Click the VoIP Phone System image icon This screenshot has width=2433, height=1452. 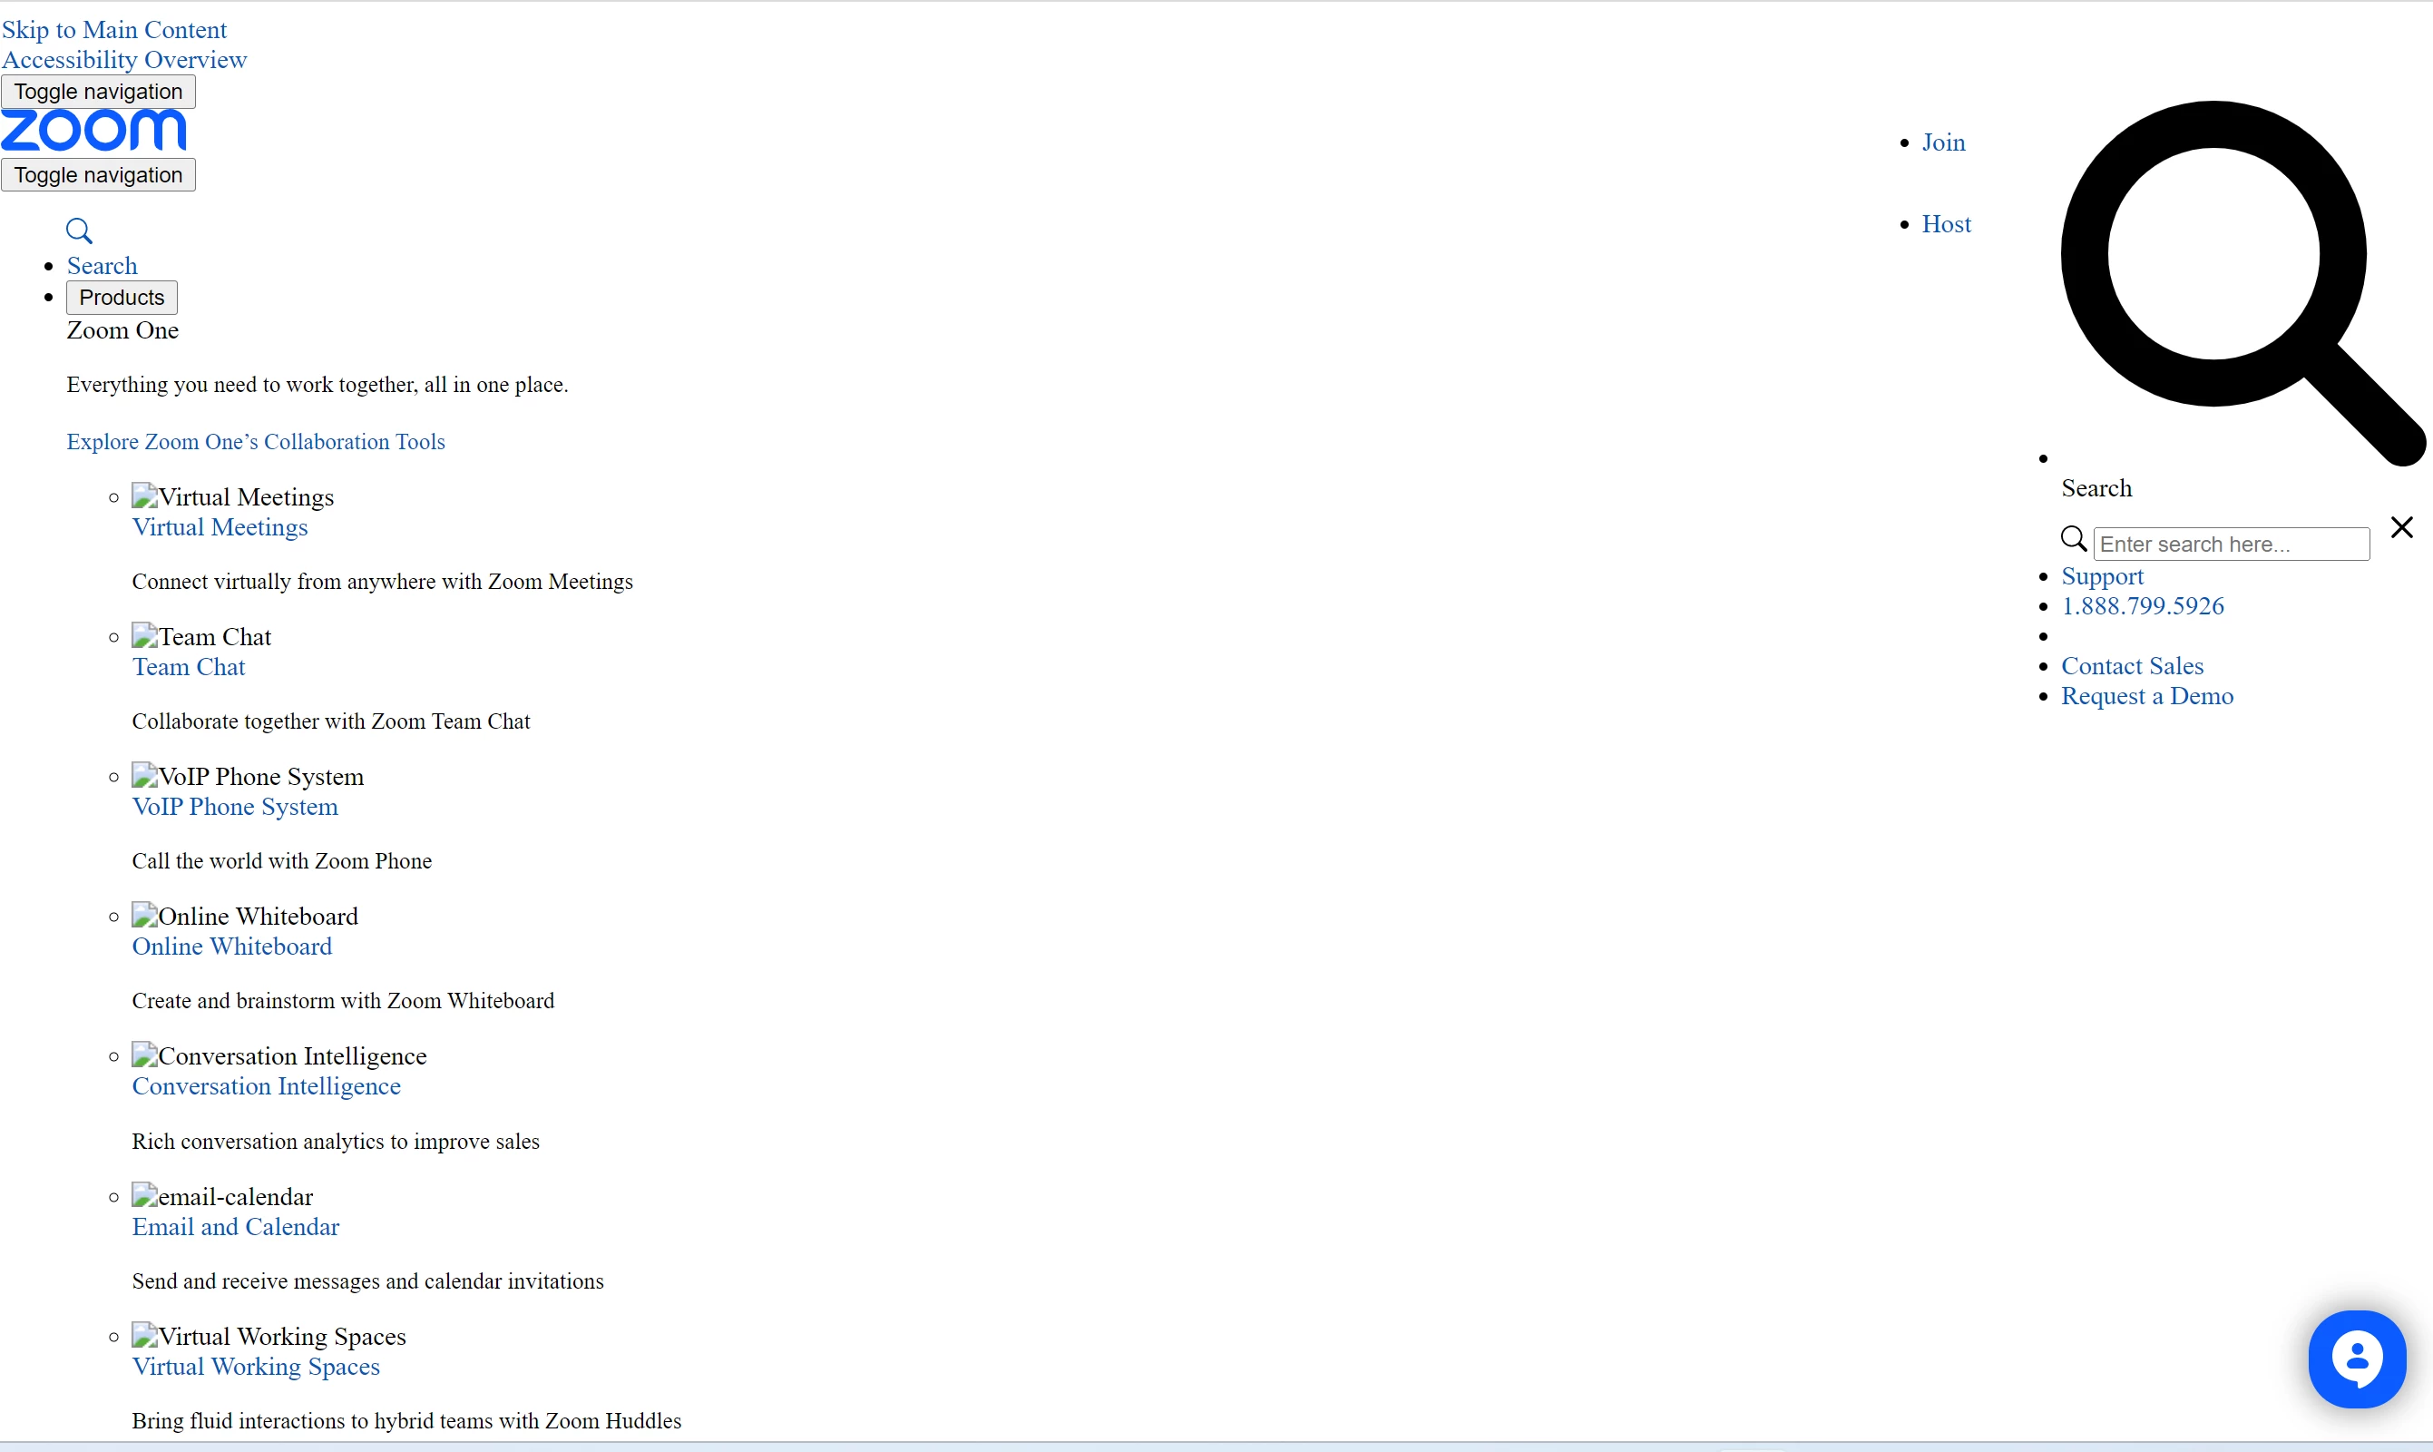pyautogui.click(x=145, y=776)
